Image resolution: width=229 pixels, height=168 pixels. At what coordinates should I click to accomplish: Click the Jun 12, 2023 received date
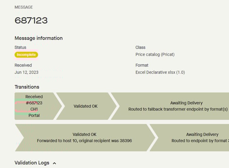pyautogui.click(x=26, y=72)
